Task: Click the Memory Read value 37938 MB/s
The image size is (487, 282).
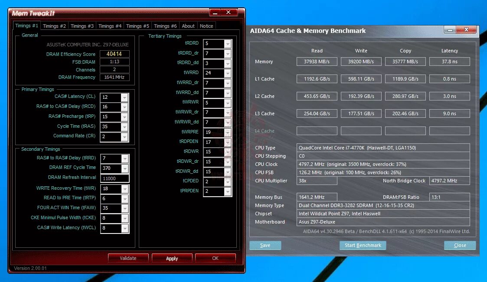Action: point(317,62)
